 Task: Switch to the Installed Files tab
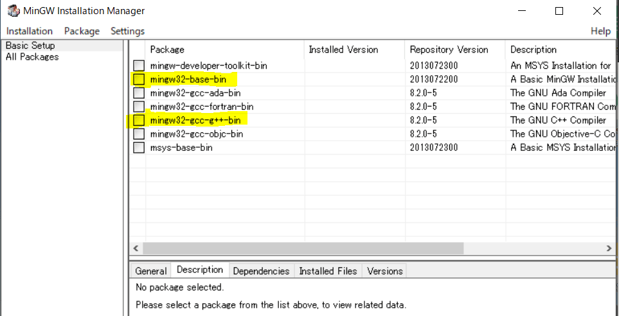(328, 271)
